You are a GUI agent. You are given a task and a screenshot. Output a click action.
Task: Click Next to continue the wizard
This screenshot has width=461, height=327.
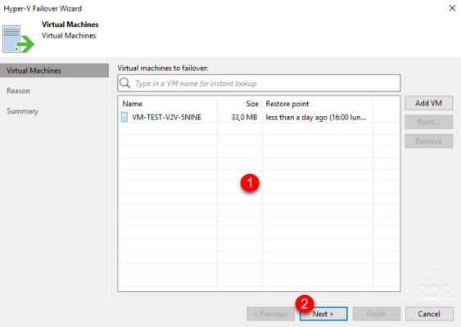point(323,314)
